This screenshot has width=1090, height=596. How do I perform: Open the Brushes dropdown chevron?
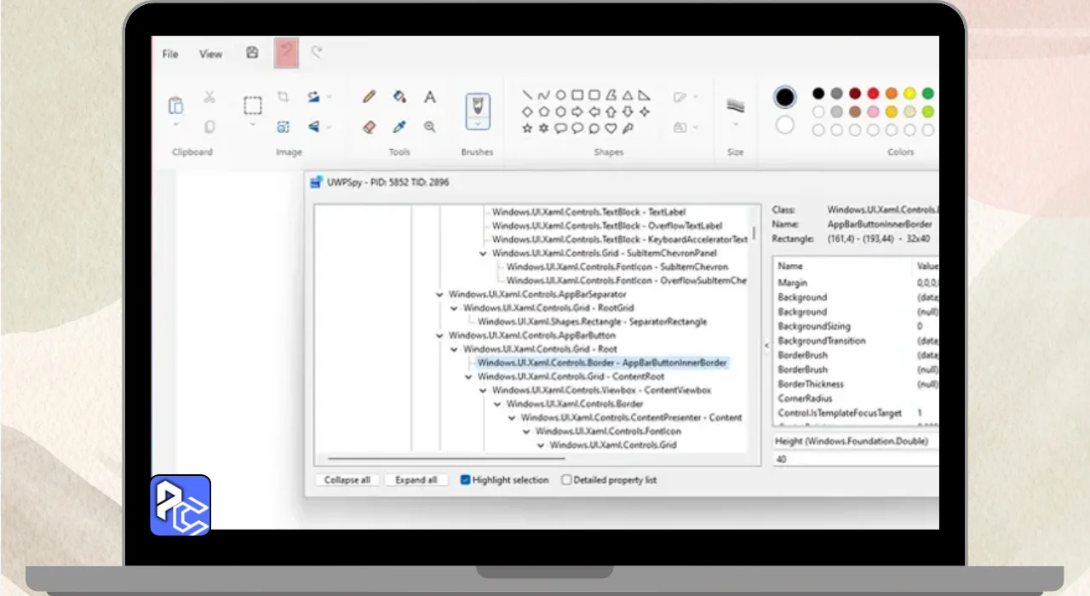(478, 124)
